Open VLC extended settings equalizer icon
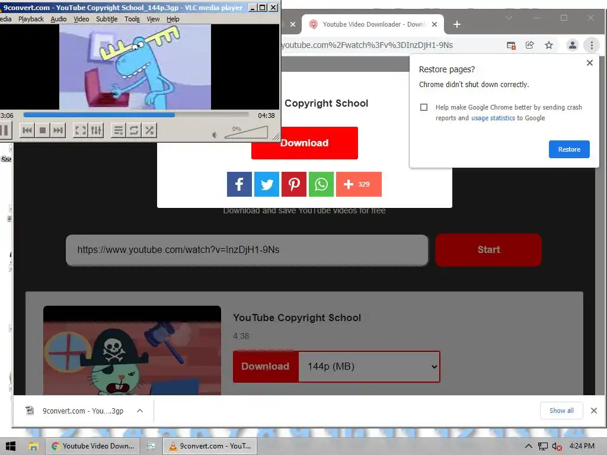This screenshot has width=607, height=455. point(96,130)
